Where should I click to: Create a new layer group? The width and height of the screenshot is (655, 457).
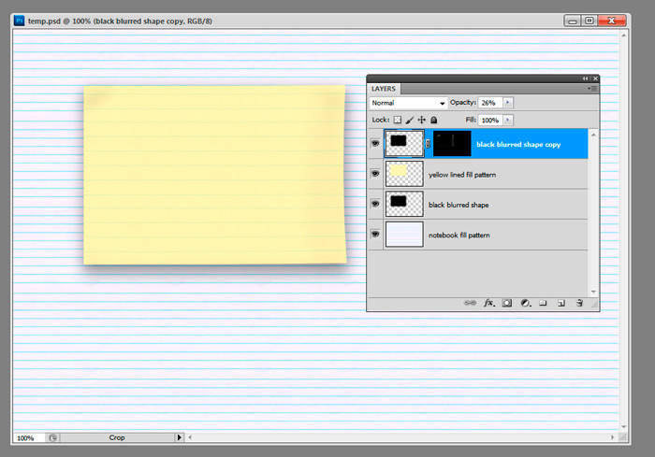[x=543, y=303]
